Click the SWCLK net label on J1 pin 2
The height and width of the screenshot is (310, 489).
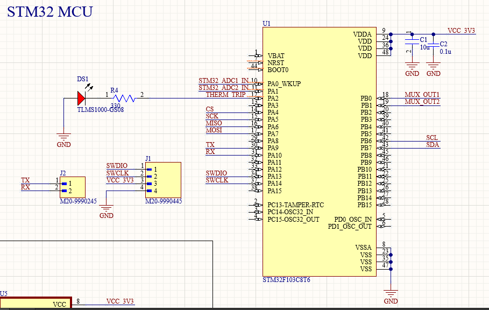[x=117, y=173]
